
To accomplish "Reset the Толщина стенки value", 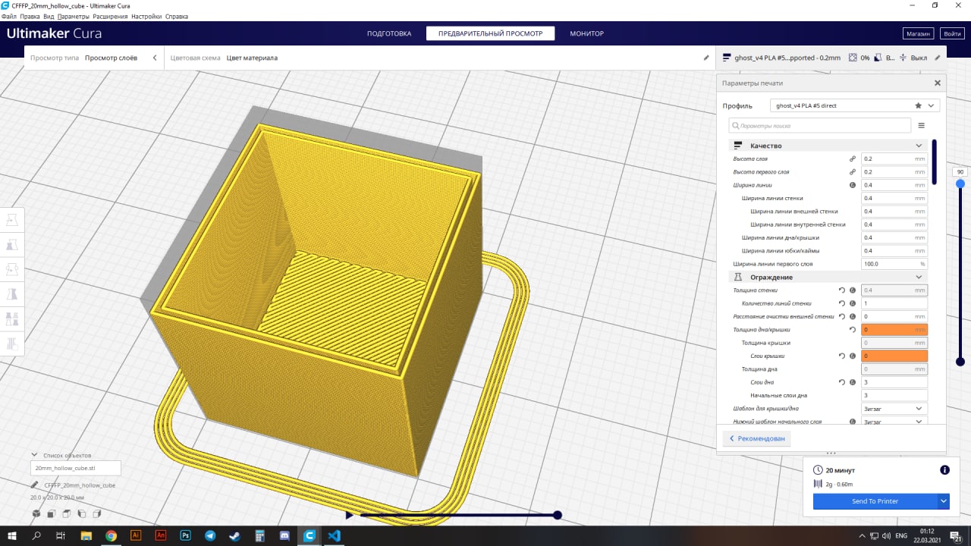I will (x=841, y=290).
